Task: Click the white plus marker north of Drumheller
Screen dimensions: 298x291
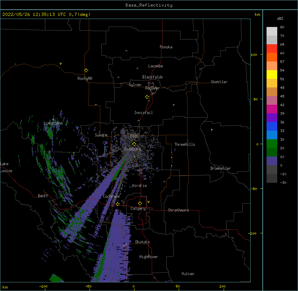Action: click(x=212, y=130)
